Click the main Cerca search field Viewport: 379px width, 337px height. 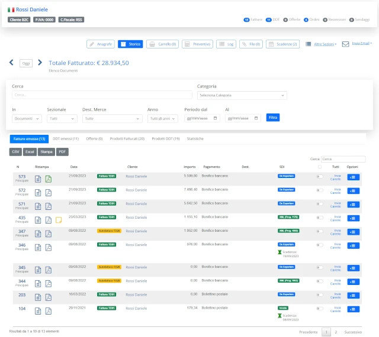(x=102, y=95)
